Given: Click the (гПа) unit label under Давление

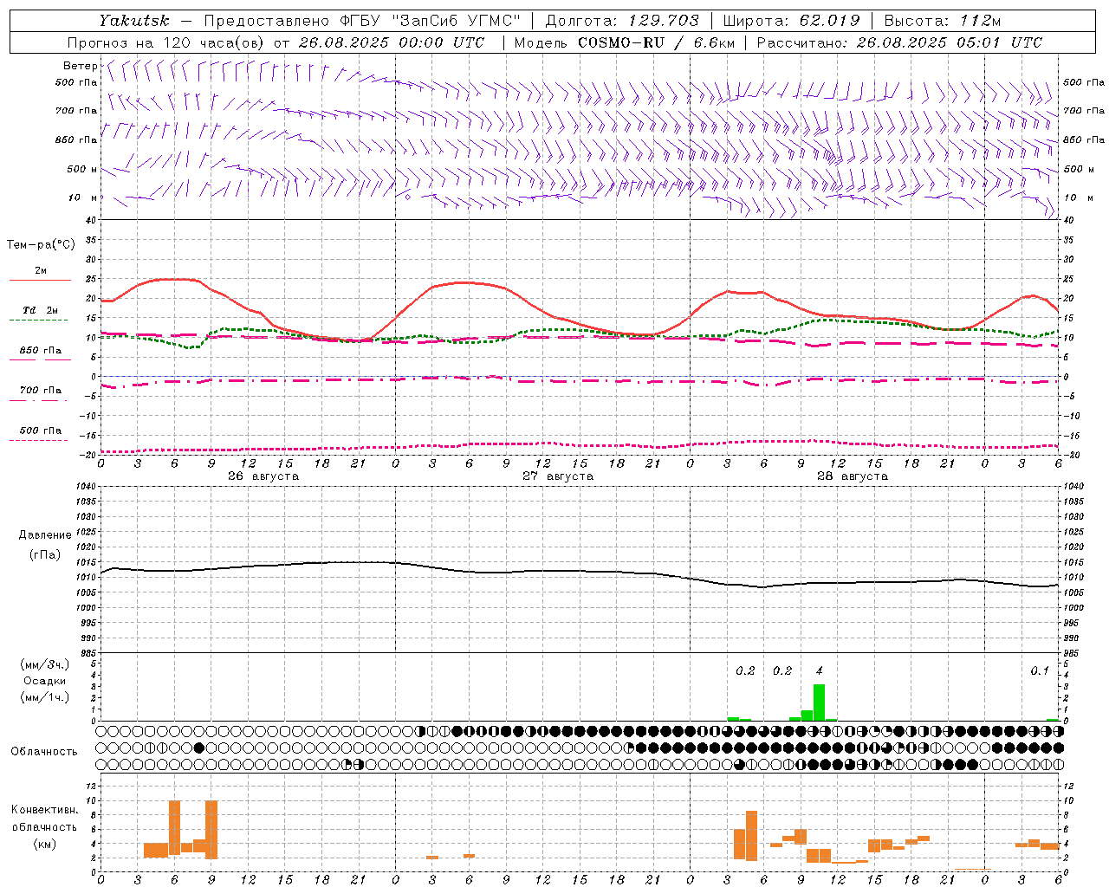Looking at the screenshot, I should coord(45,554).
